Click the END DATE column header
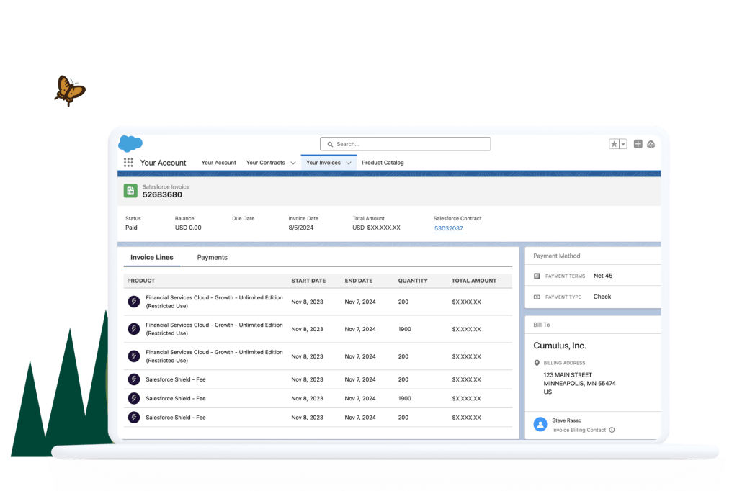737x491 pixels. [359, 281]
